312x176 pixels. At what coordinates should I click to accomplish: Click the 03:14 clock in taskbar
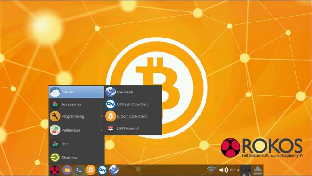[234, 170]
